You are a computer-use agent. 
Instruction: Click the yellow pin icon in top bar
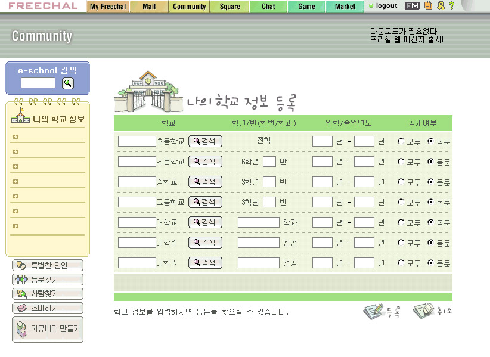coord(441,5)
